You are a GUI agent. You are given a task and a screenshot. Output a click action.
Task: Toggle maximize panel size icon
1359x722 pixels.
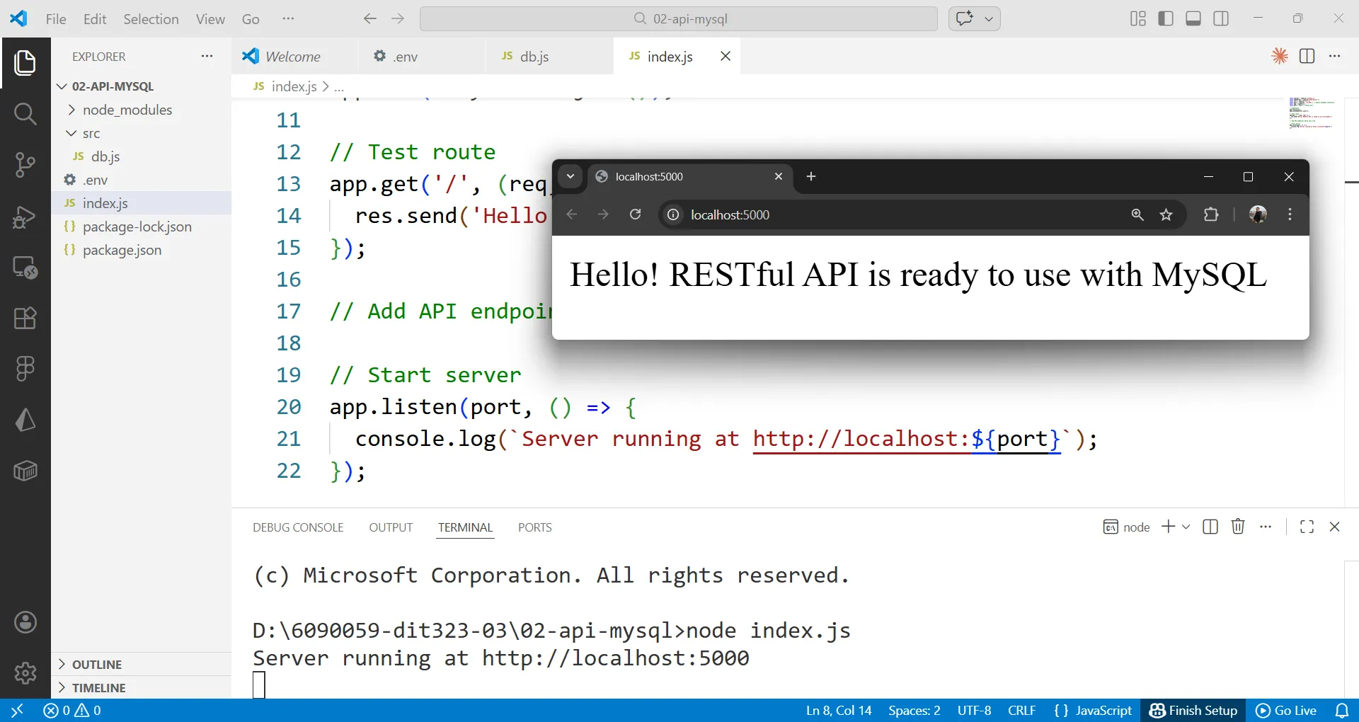point(1307,527)
